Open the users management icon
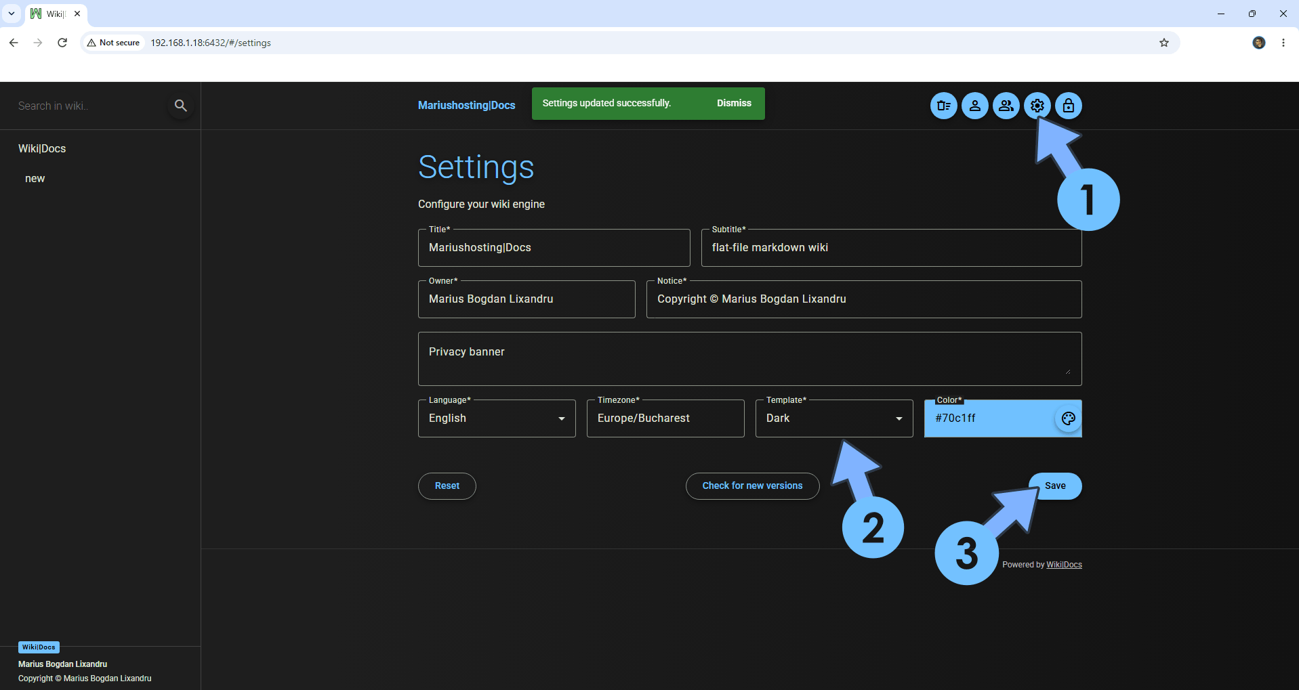 click(1006, 106)
